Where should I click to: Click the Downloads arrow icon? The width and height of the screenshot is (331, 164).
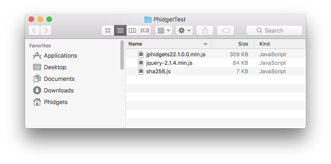37,90
